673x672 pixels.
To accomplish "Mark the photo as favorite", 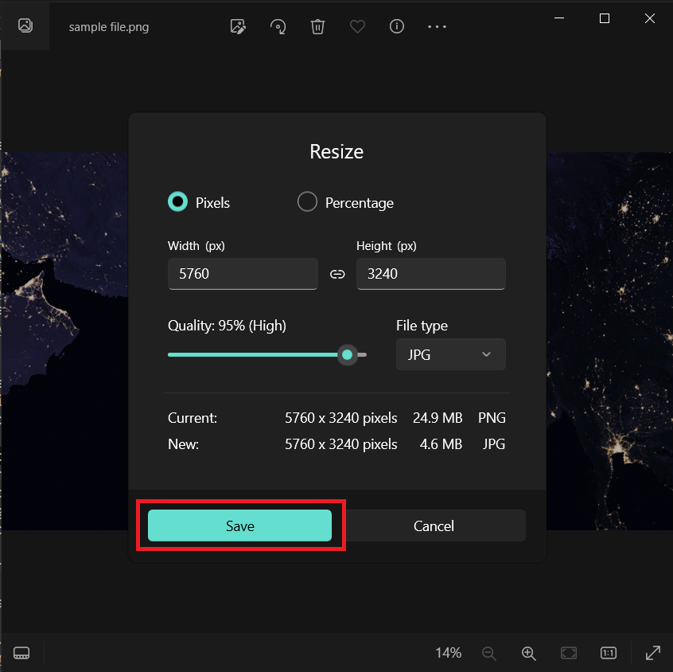I will [x=357, y=26].
